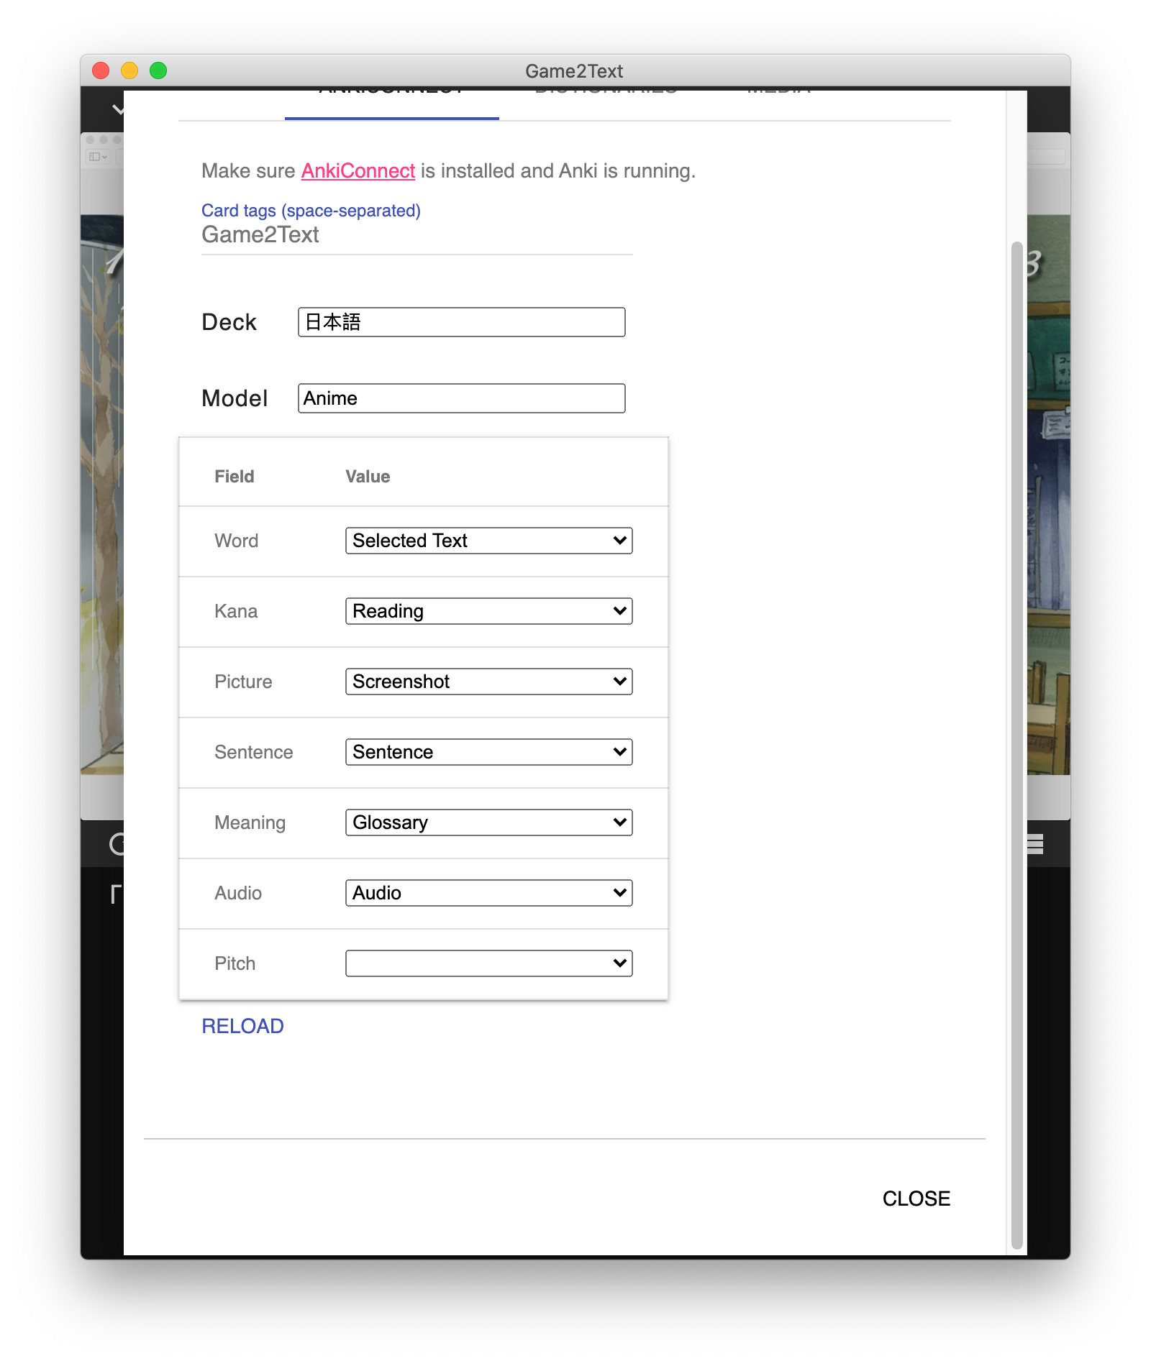
Task: Open the Kana Reading dropdown
Action: (488, 610)
